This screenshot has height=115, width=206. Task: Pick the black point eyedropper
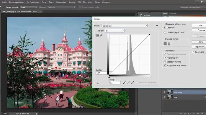(x=124, y=82)
